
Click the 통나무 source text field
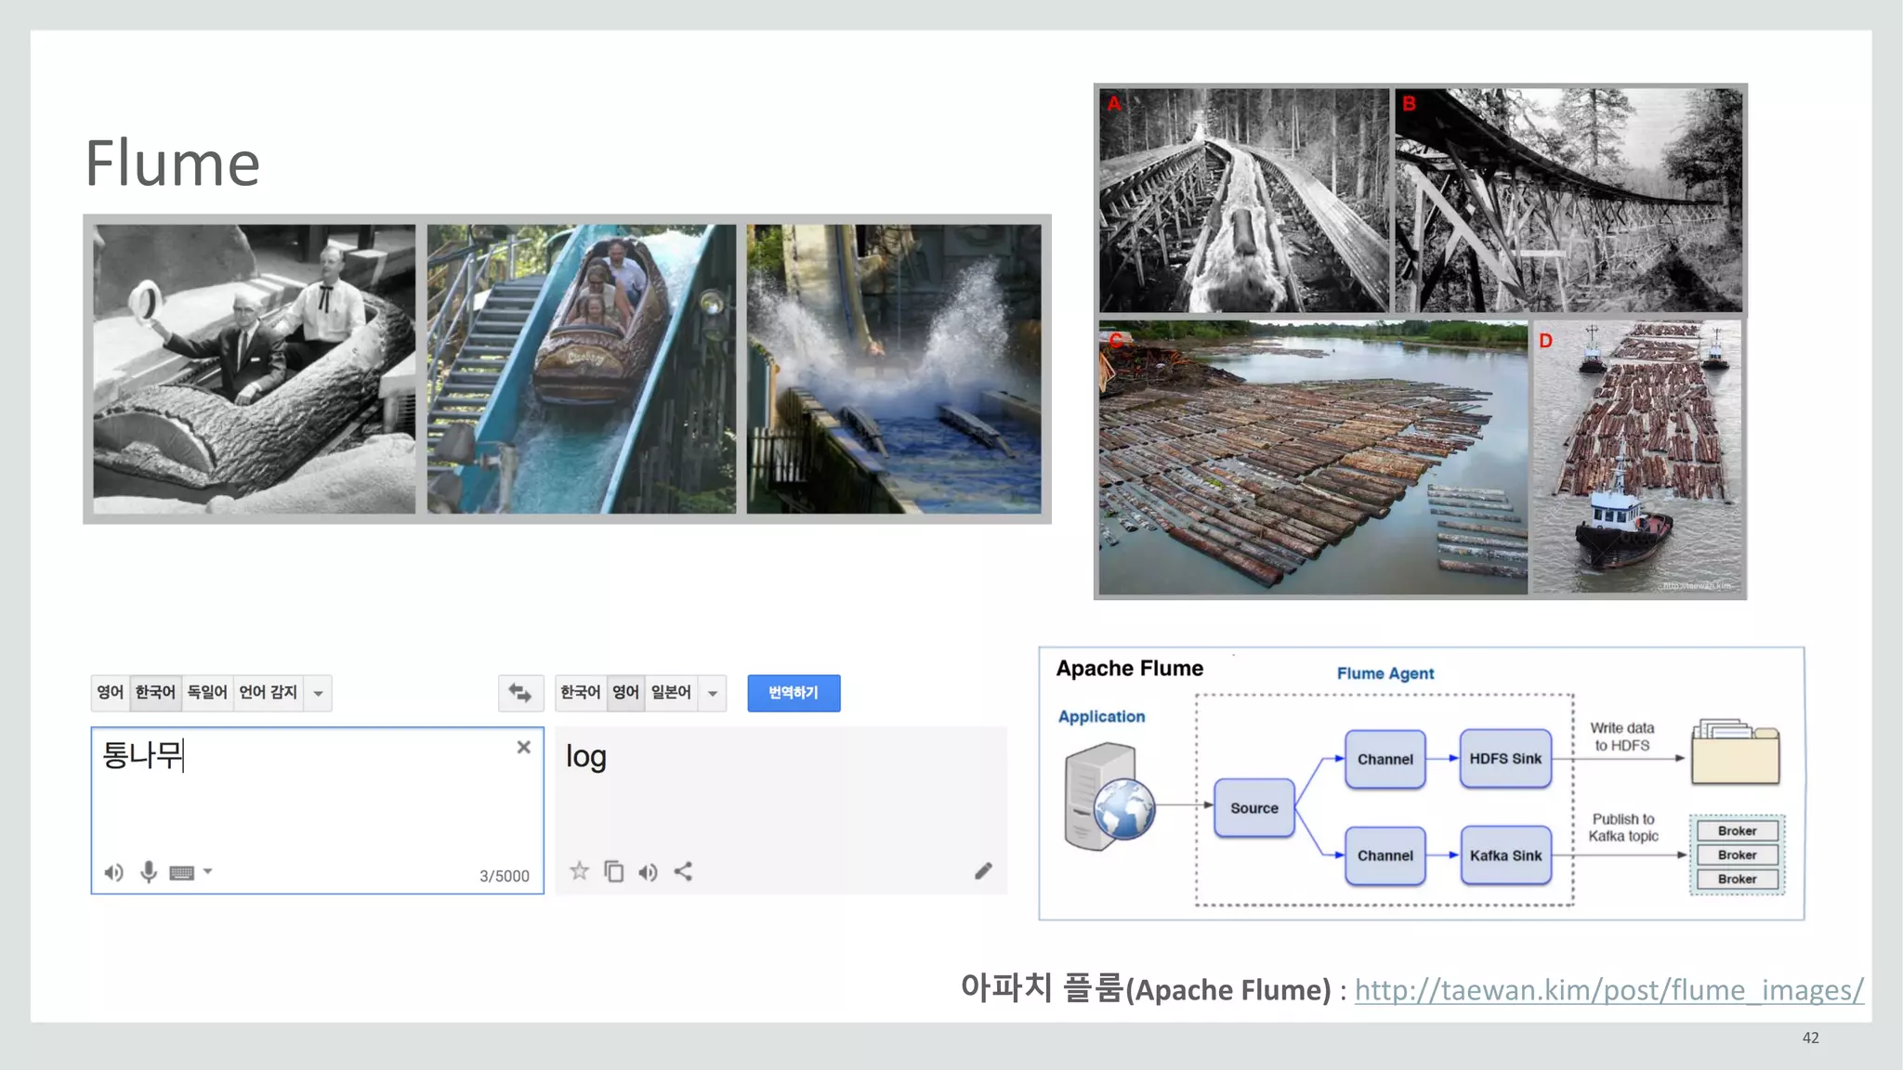(x=316, y=799)
